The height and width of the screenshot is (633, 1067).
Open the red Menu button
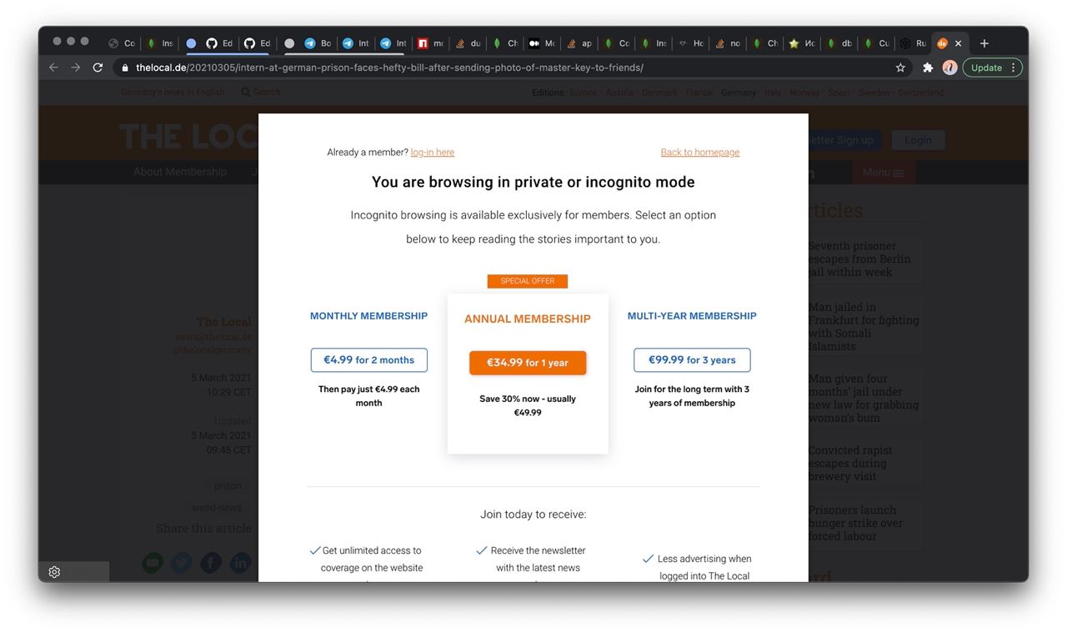click(x=883, y=173)
